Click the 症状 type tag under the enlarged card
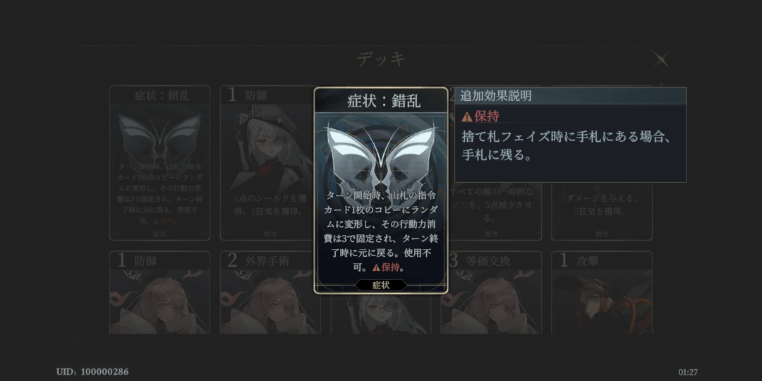The height and width of the screenshot is (381, 762). tap(380, 285)
